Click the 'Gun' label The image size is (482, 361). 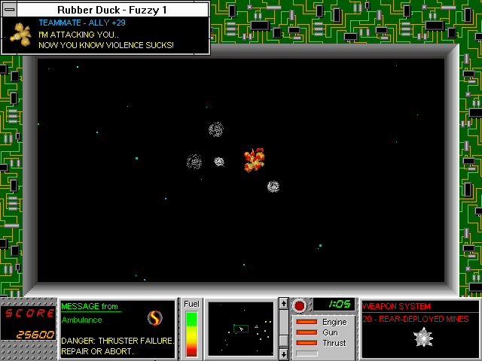[x=330, y=332]
